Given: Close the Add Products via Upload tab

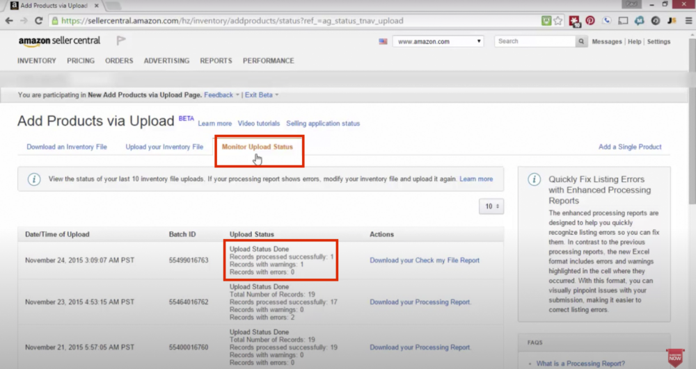Looking at the screenshot, I should (96, 6).
